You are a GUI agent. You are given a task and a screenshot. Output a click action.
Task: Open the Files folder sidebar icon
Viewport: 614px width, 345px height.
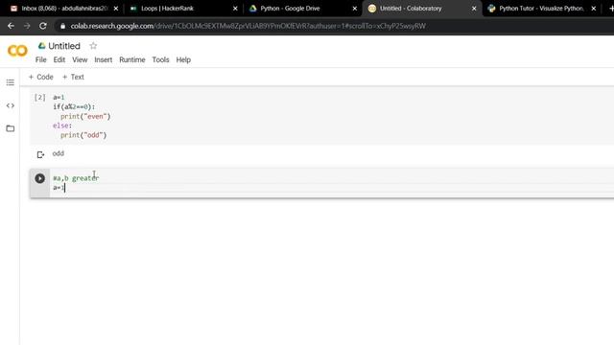click(11, 128)
